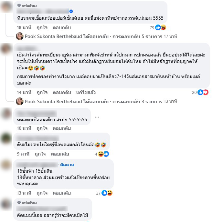Click the fan diamond badge on the last comment
This screenshot has width=213, height=222.
tap(19, 203)
